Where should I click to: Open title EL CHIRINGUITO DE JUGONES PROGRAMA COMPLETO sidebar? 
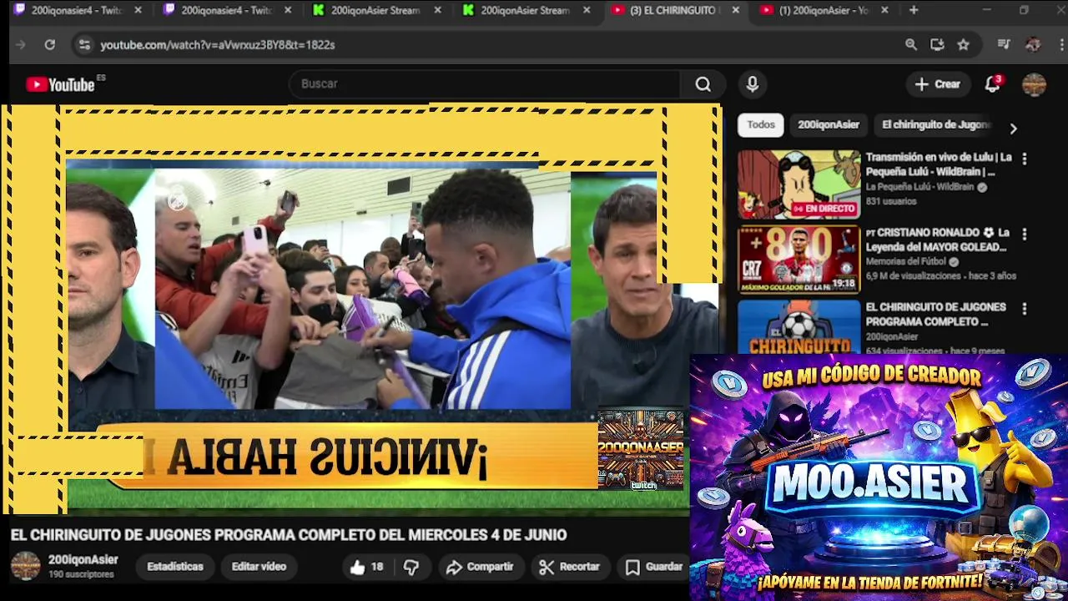[936, 315]
